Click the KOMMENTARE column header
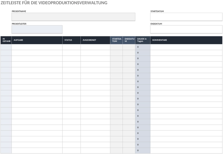The height and width of the screenshot is (154, 223). 186,40
